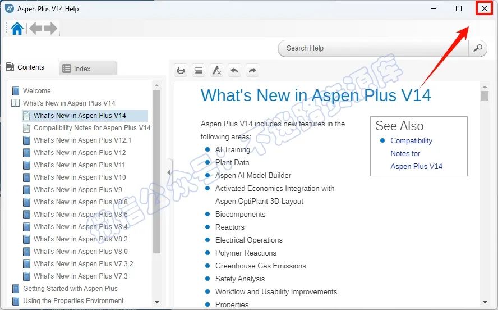Click Safety Analysis bullet text

click(x=240, y=279)
